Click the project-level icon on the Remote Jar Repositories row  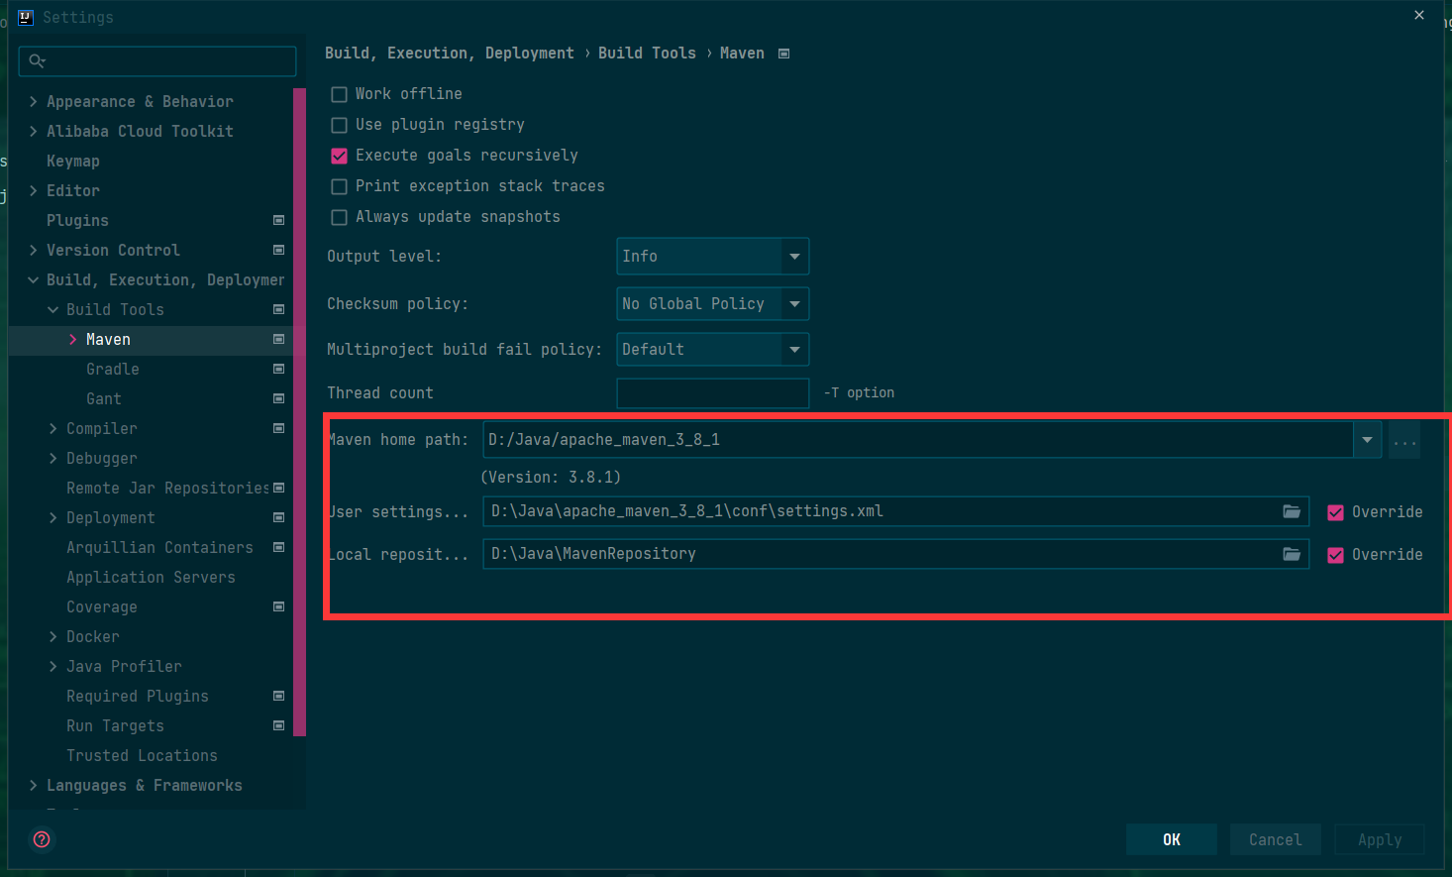pyautogui.click(x=278, y=488)
